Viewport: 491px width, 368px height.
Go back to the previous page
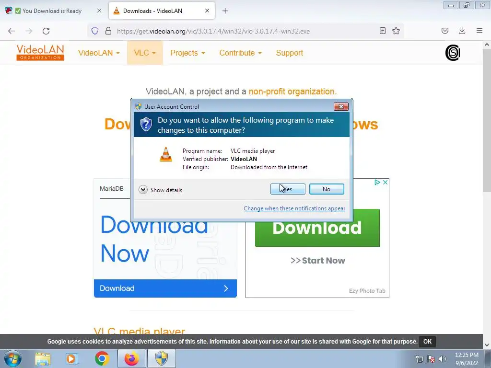tap(12, 31)
